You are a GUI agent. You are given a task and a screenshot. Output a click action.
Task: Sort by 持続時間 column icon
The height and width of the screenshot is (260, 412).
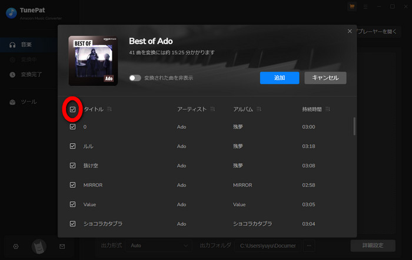[x=327, y=109]
